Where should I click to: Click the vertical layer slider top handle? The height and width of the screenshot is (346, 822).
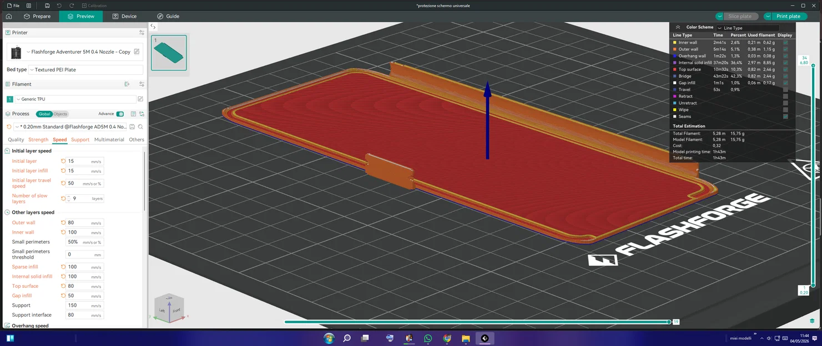[813, 65]
